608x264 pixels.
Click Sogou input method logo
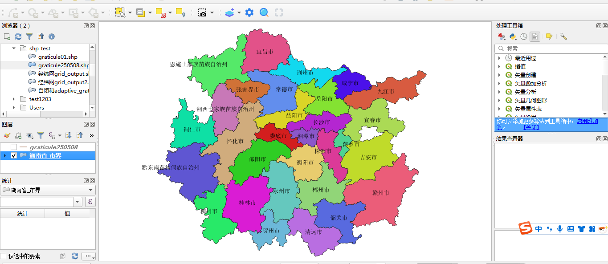point(526,228)
